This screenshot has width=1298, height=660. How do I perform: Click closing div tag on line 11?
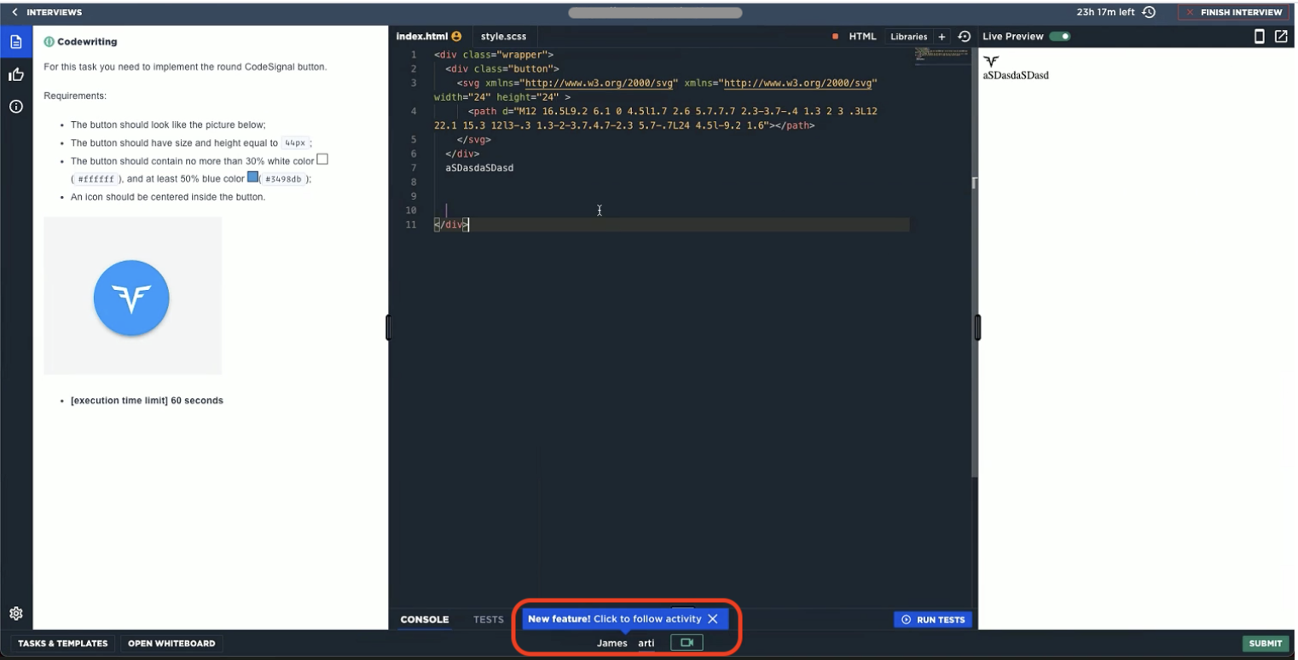point(451,225)
